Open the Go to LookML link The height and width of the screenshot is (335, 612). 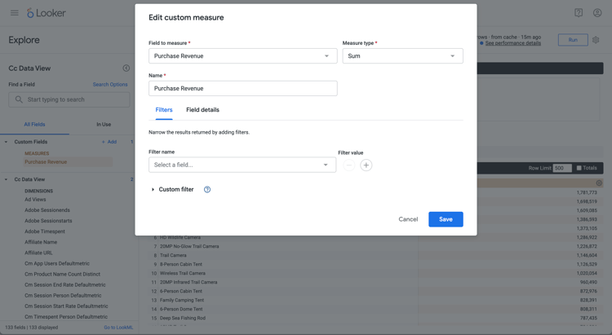point(118,328)
